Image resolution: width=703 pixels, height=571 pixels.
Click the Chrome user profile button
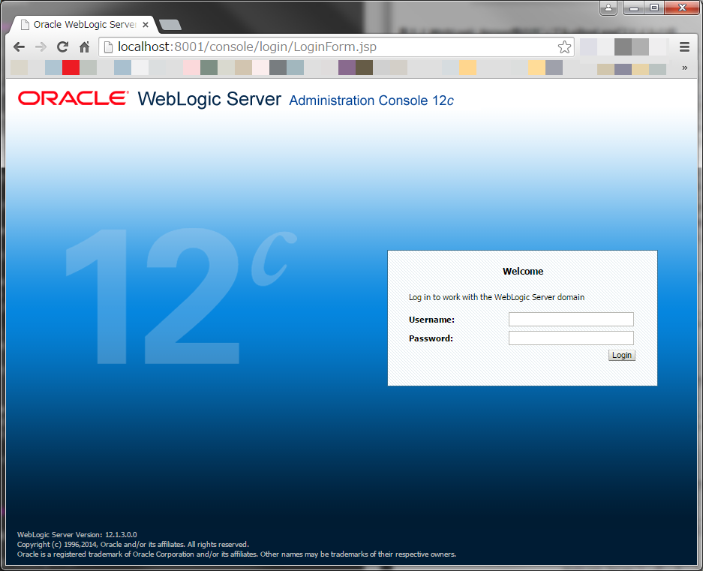click(608, 8)
